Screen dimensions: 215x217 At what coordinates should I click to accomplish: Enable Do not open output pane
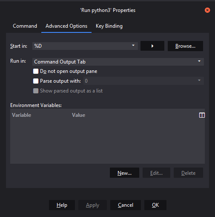point(36,71)
